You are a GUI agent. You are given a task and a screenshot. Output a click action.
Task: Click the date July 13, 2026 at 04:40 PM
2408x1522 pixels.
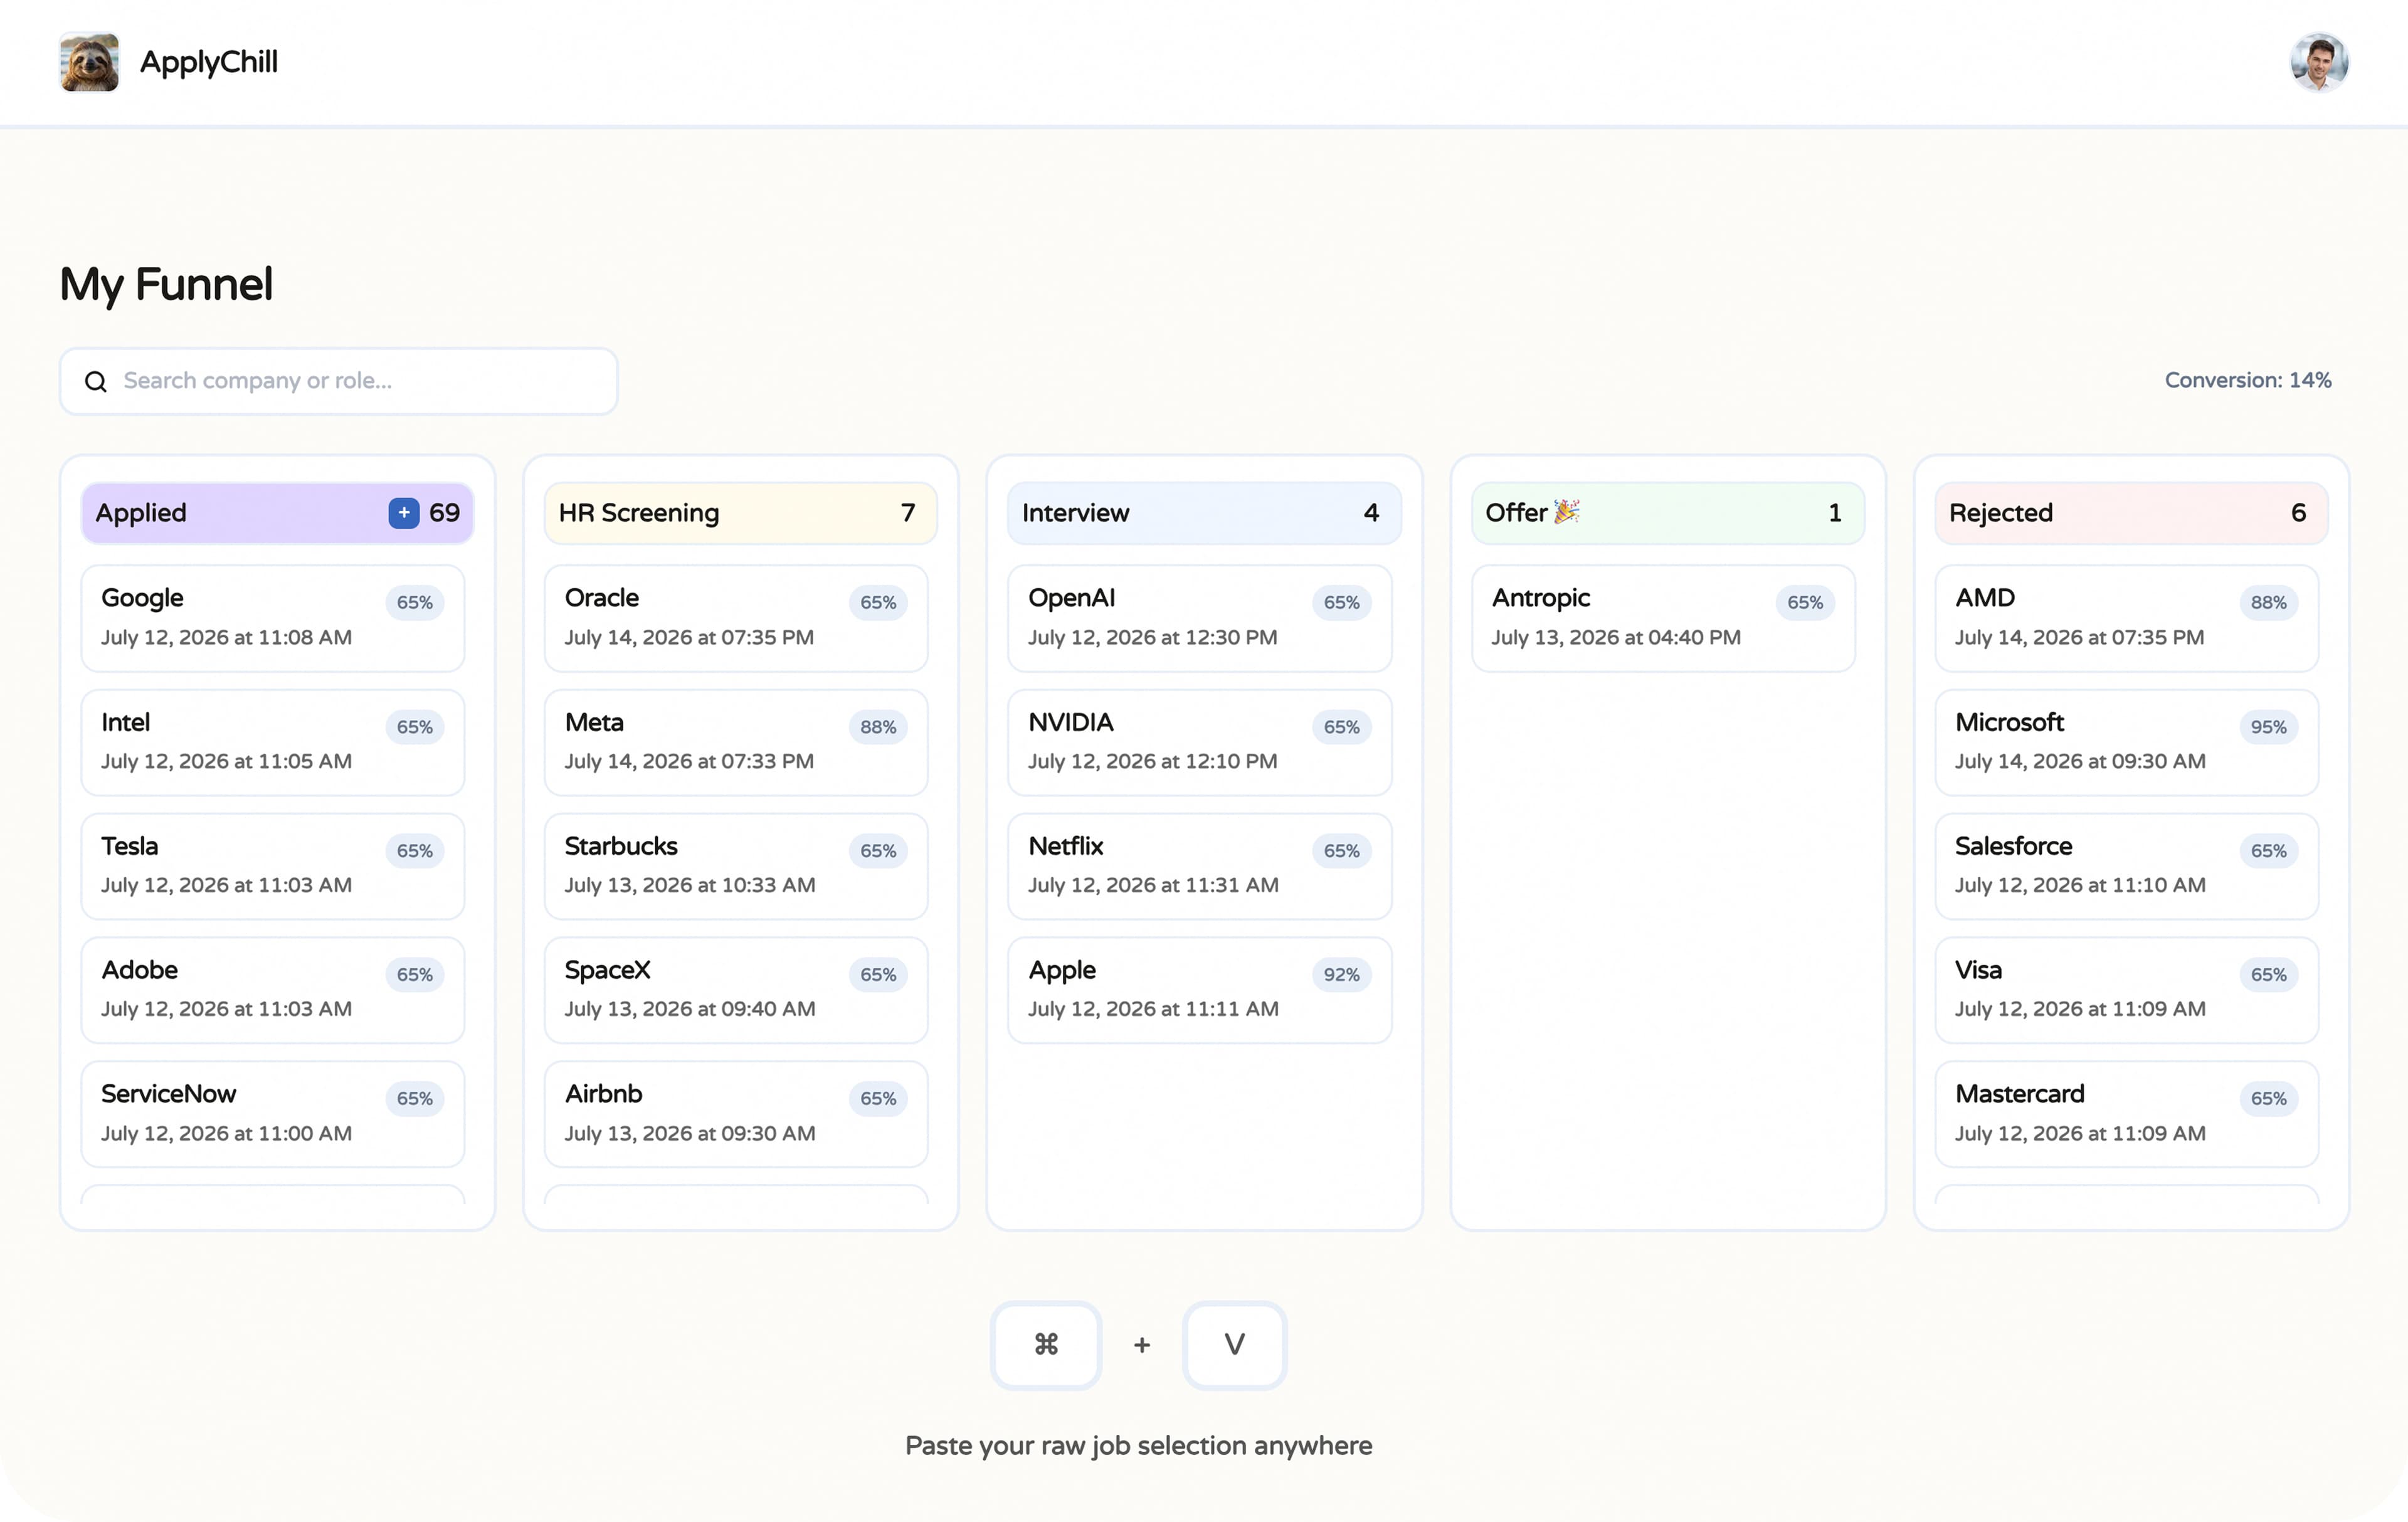click(x=1616, y=638)
